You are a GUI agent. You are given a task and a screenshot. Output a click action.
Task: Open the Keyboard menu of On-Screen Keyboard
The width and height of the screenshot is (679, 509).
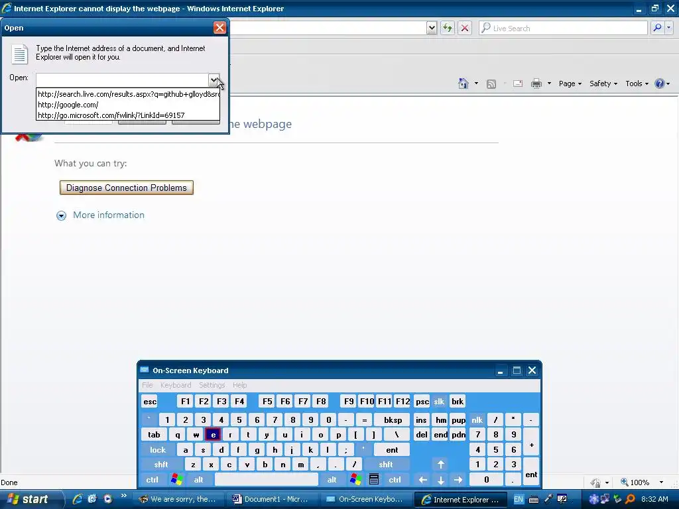point(176,385)
